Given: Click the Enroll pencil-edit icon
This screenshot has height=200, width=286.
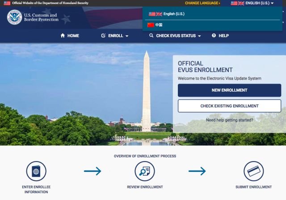Looking at the screenshot, I should point(103,35).
